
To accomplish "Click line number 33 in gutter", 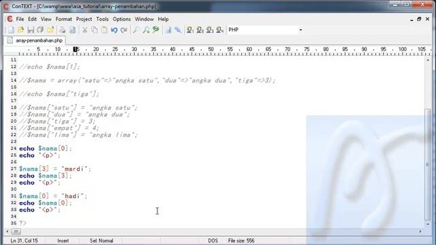I will click(x=14, y=210).
